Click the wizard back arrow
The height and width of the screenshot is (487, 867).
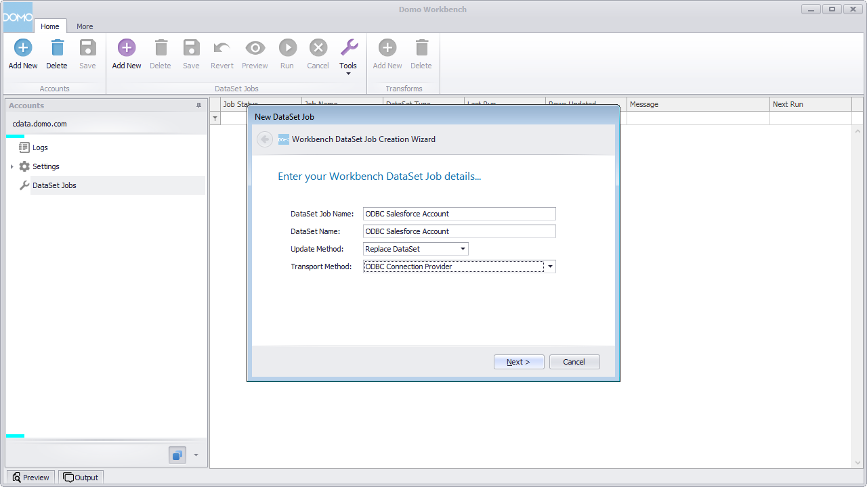(x=265, y=139)
